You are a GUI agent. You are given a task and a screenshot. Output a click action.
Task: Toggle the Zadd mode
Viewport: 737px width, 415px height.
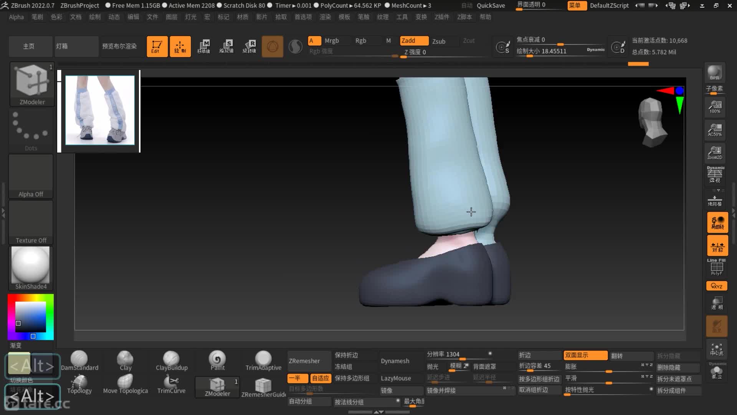pos(414,41)
